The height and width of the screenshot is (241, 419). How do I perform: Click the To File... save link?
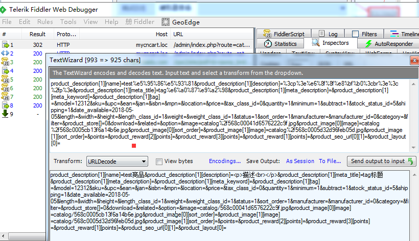pyautogui.click(x=330, y=161)
